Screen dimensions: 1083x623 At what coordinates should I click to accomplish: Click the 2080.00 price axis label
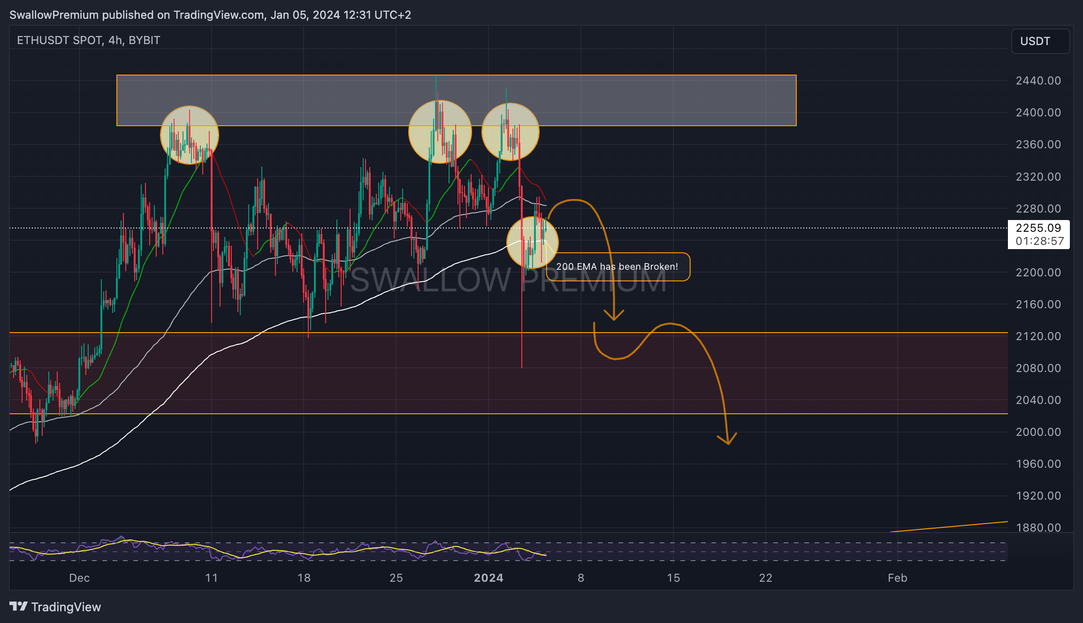[1038, 368]
